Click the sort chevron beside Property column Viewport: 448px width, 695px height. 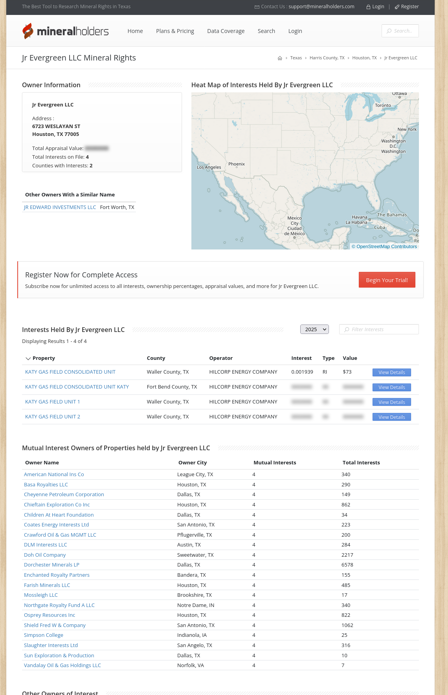click(28, 358)
